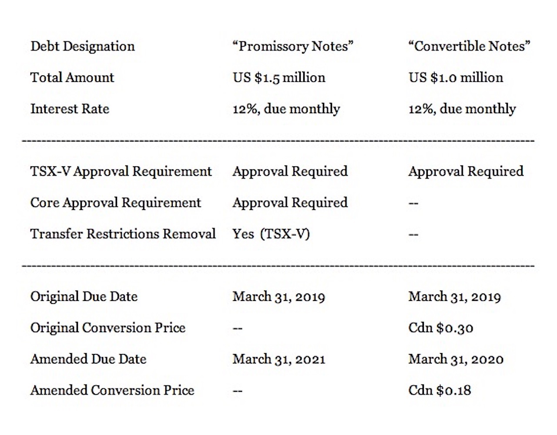Select the Cdn $0.18 amended price
Viewport: 557px width, 435px height.
(440, 390)
